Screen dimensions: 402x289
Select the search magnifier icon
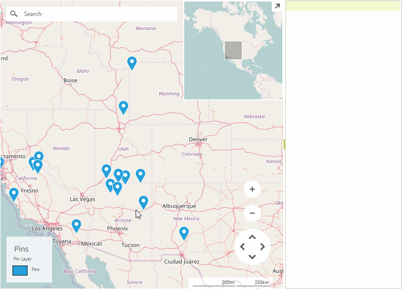tap(14, 13)
